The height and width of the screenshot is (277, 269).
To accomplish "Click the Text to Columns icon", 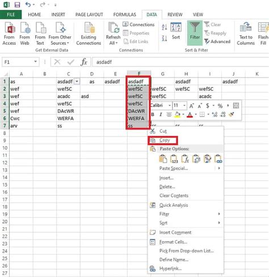I will point(246,33).
